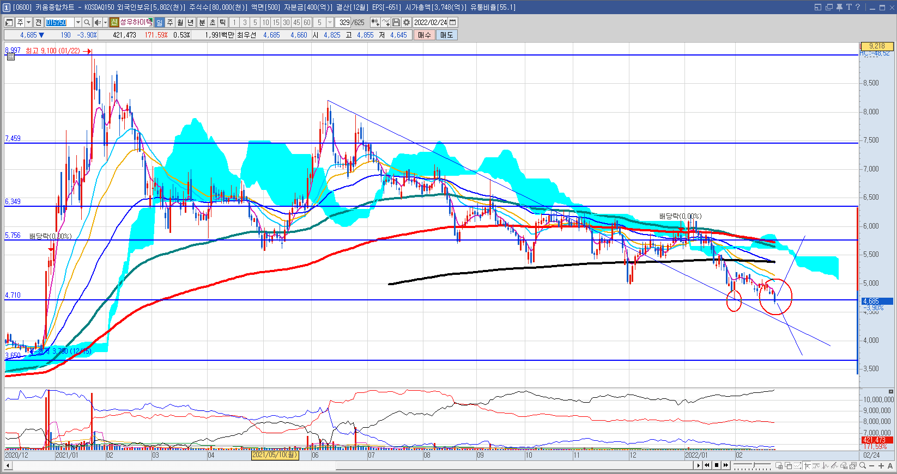
Task: Open the calendar picker next to 2022/02/24
Action: tap(453, 22)
